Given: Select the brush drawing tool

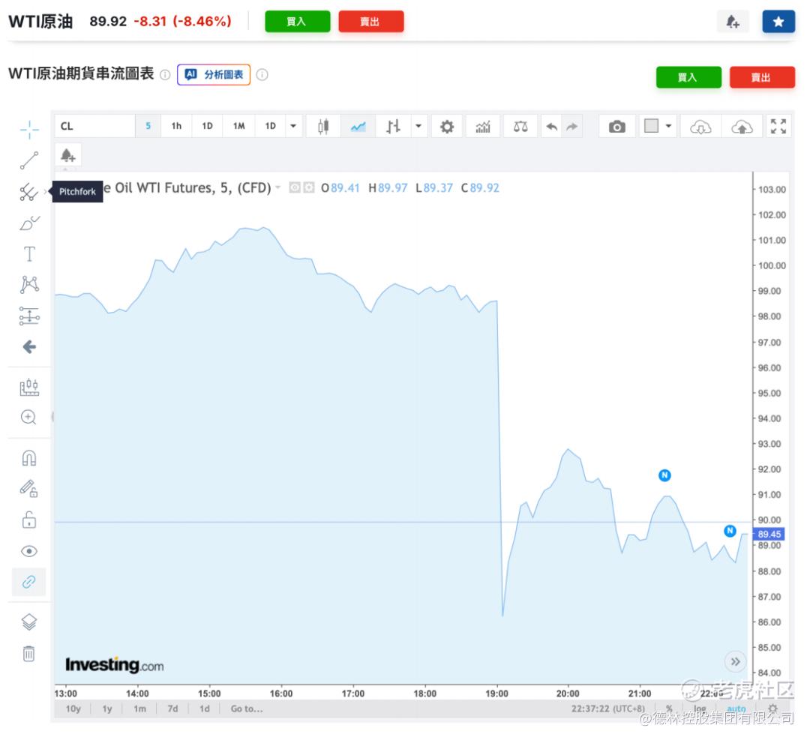Looking at the screenshot, I should coord(29,223).
